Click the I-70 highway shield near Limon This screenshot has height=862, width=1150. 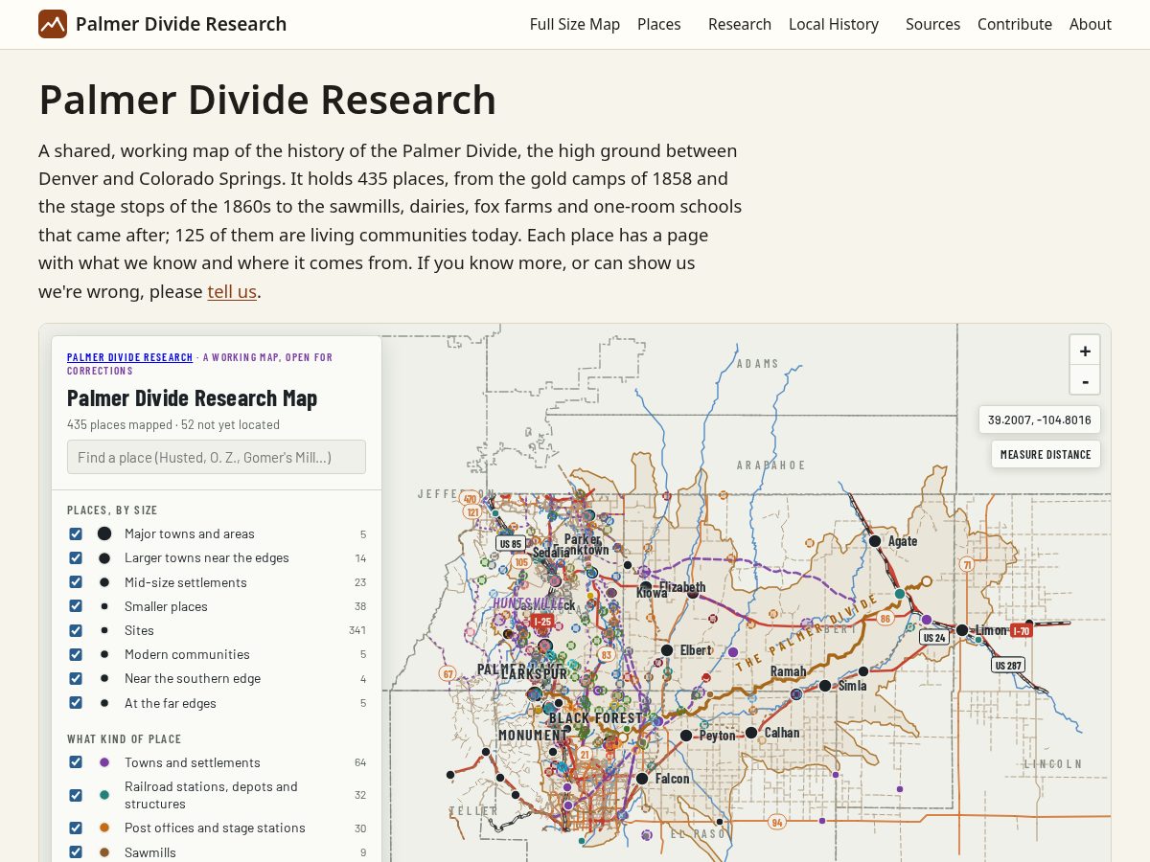coord(1022,630)
